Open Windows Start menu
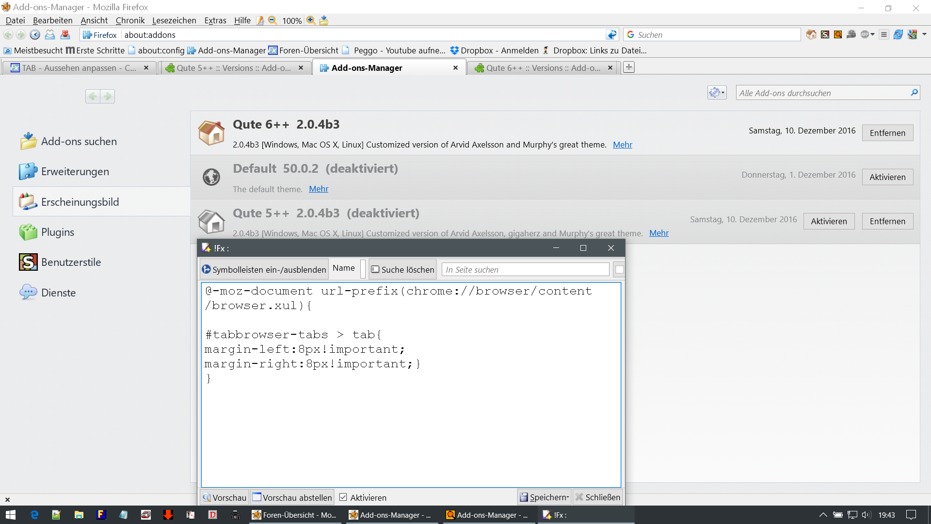 (11, 515)
